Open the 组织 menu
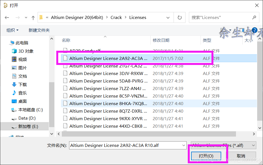 point(13,30)
